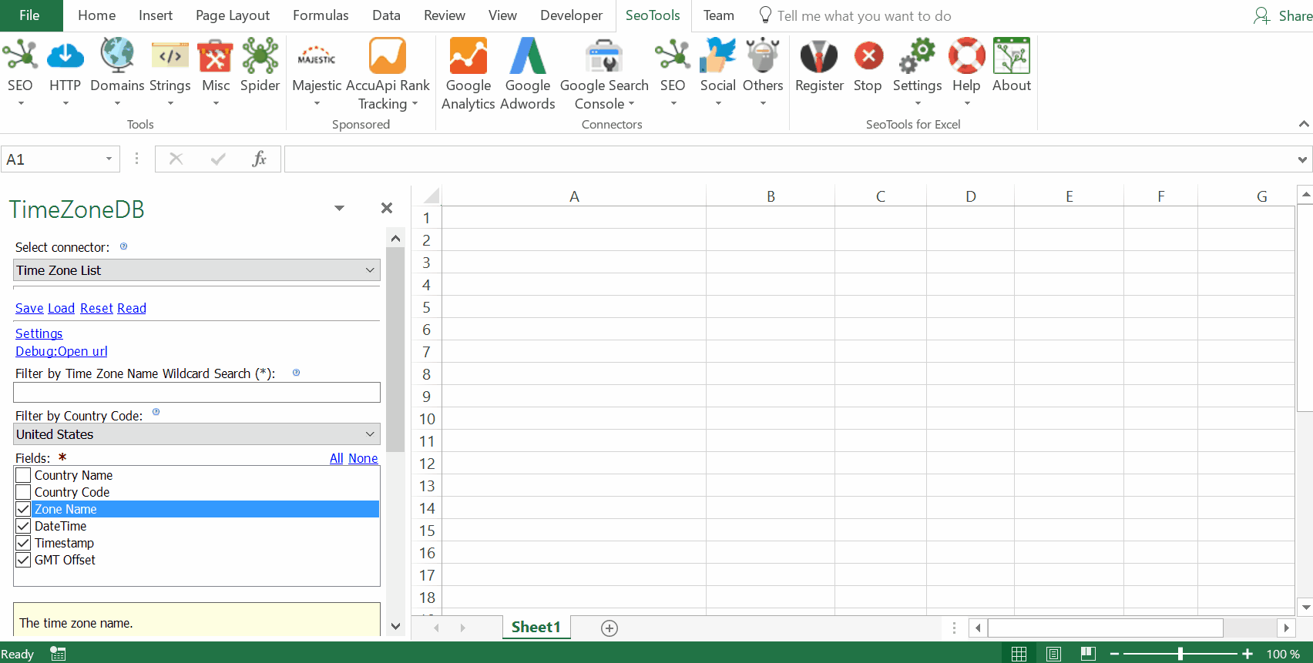
Task: Open Google Search Console connector
Action: tap(604, 55)
